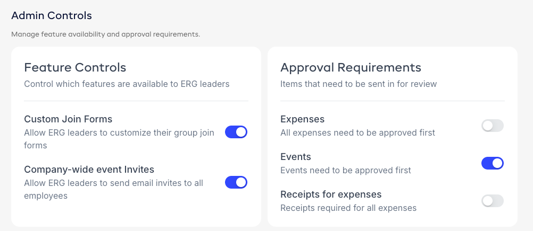The image size is (533, 231).
Task: Select the Company-wide event Invites label
Action: [x=89, y=170]
